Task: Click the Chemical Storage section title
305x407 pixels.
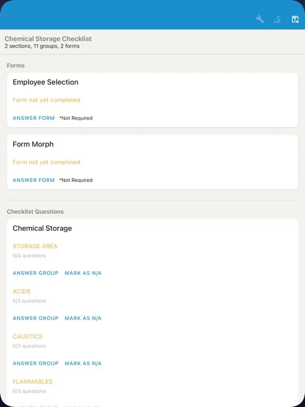Action: click(x=42, y=228)
